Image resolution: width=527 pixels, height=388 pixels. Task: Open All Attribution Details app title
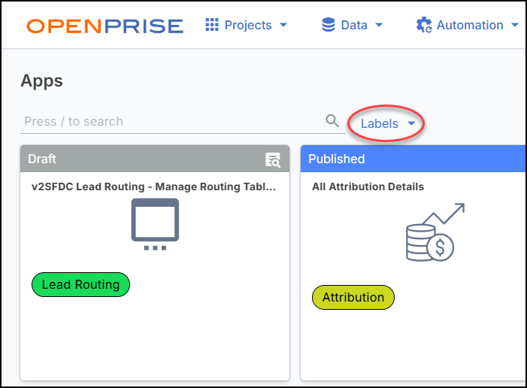pos(368,186)
